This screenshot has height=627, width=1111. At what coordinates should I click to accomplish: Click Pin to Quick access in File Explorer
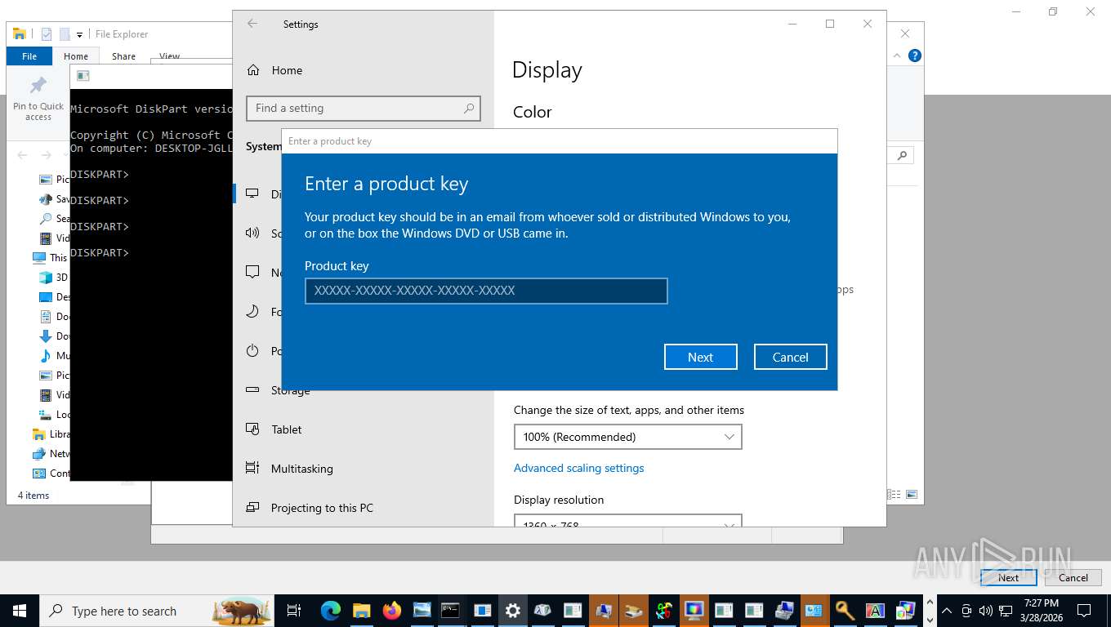click(x=38, y=100)
